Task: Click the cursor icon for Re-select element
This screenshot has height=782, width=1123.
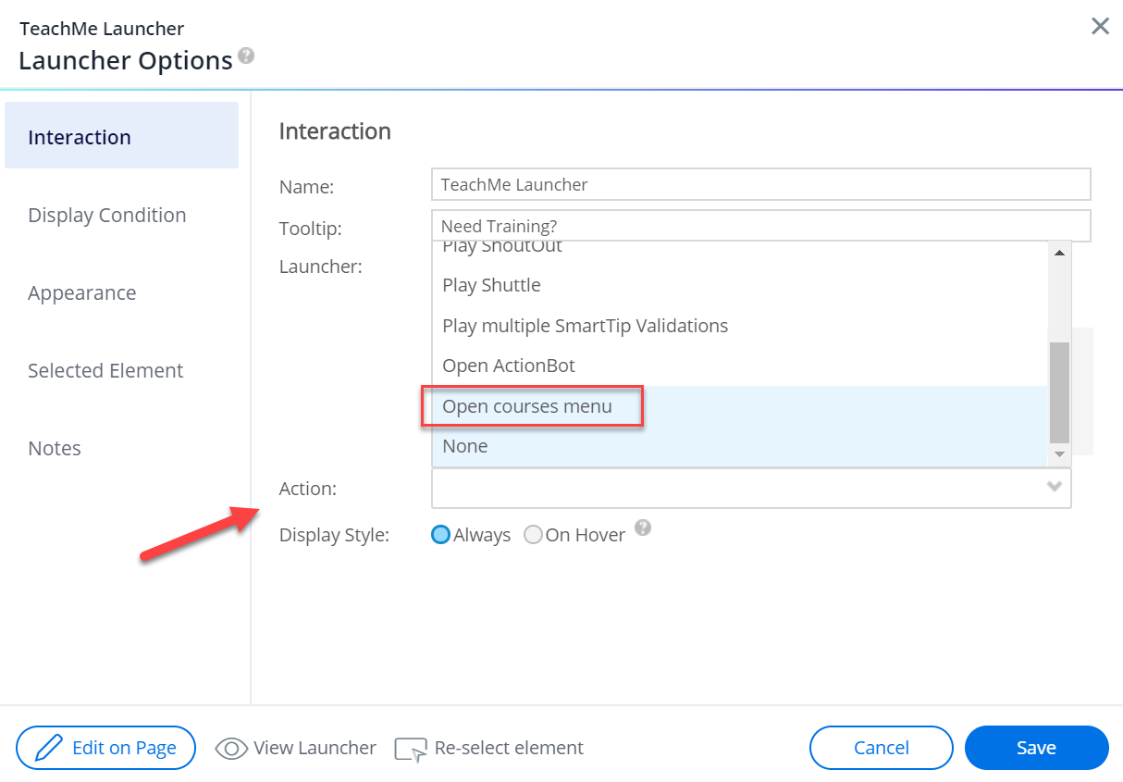Action: [x=410, y=748]
